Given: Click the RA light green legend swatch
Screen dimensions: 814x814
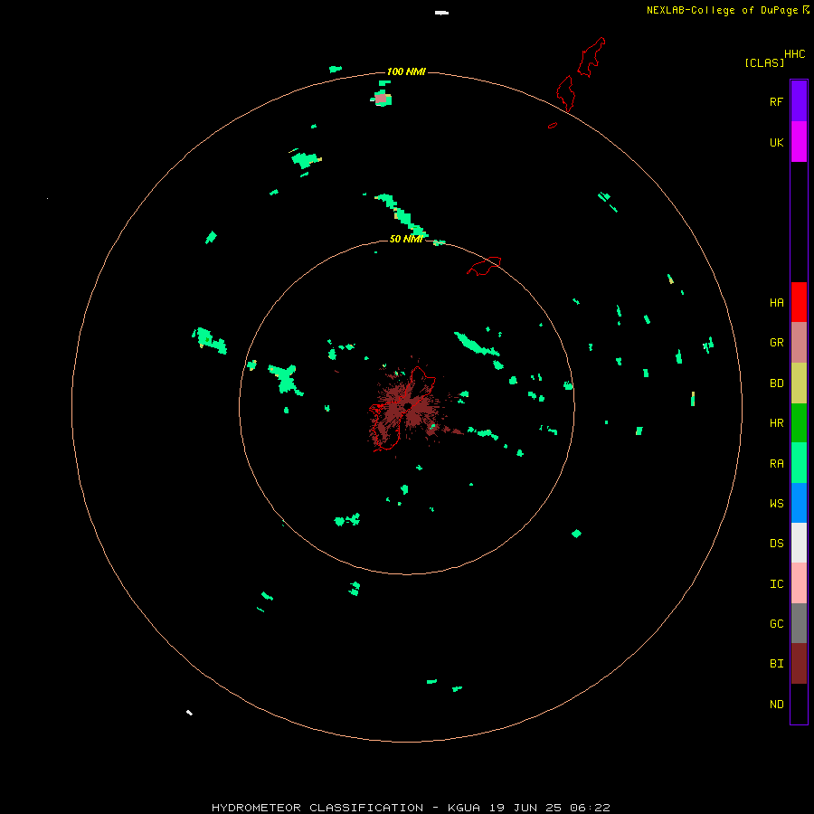Looking at the screenshot, I should (799, 463).
